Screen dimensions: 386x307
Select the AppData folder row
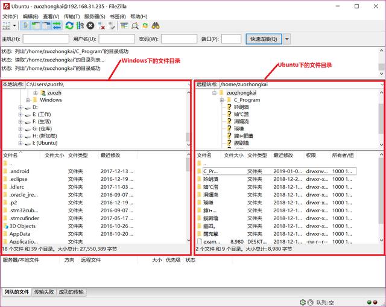(69, 234)
